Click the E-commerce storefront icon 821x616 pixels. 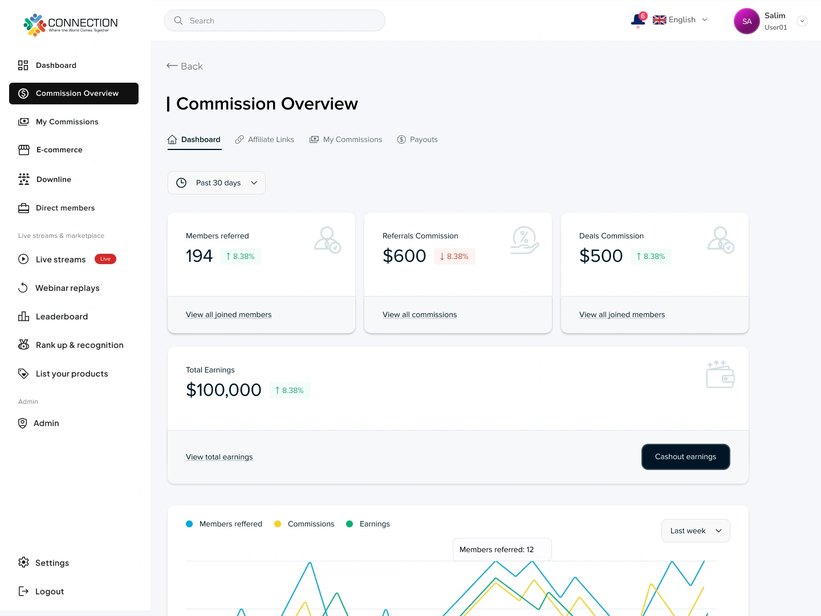[x=24, y=150]
